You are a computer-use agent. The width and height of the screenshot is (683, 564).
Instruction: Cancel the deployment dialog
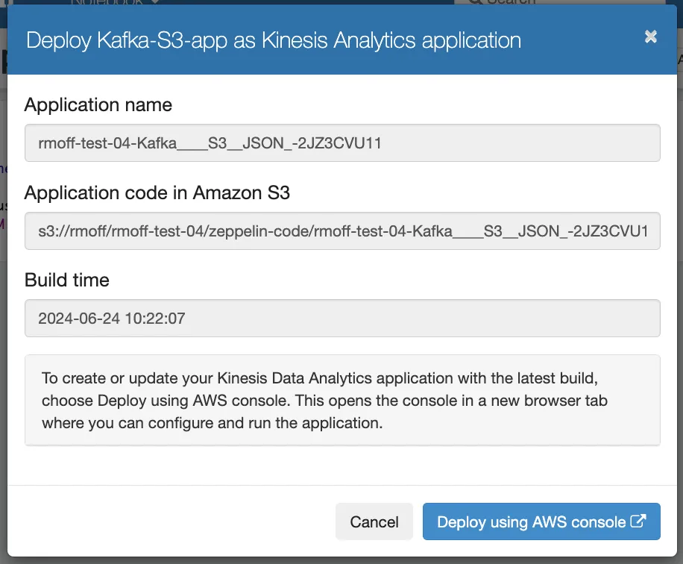(x=374, y=521)
